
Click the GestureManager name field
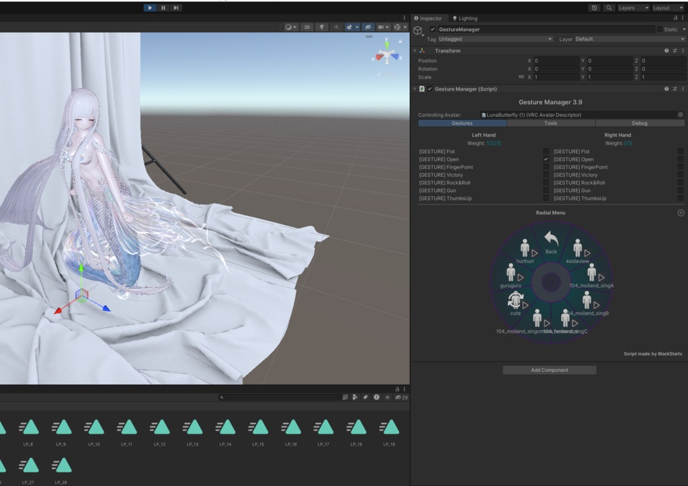546,30
